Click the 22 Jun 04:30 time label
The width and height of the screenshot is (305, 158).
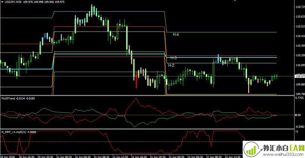(x=195, y=157)
